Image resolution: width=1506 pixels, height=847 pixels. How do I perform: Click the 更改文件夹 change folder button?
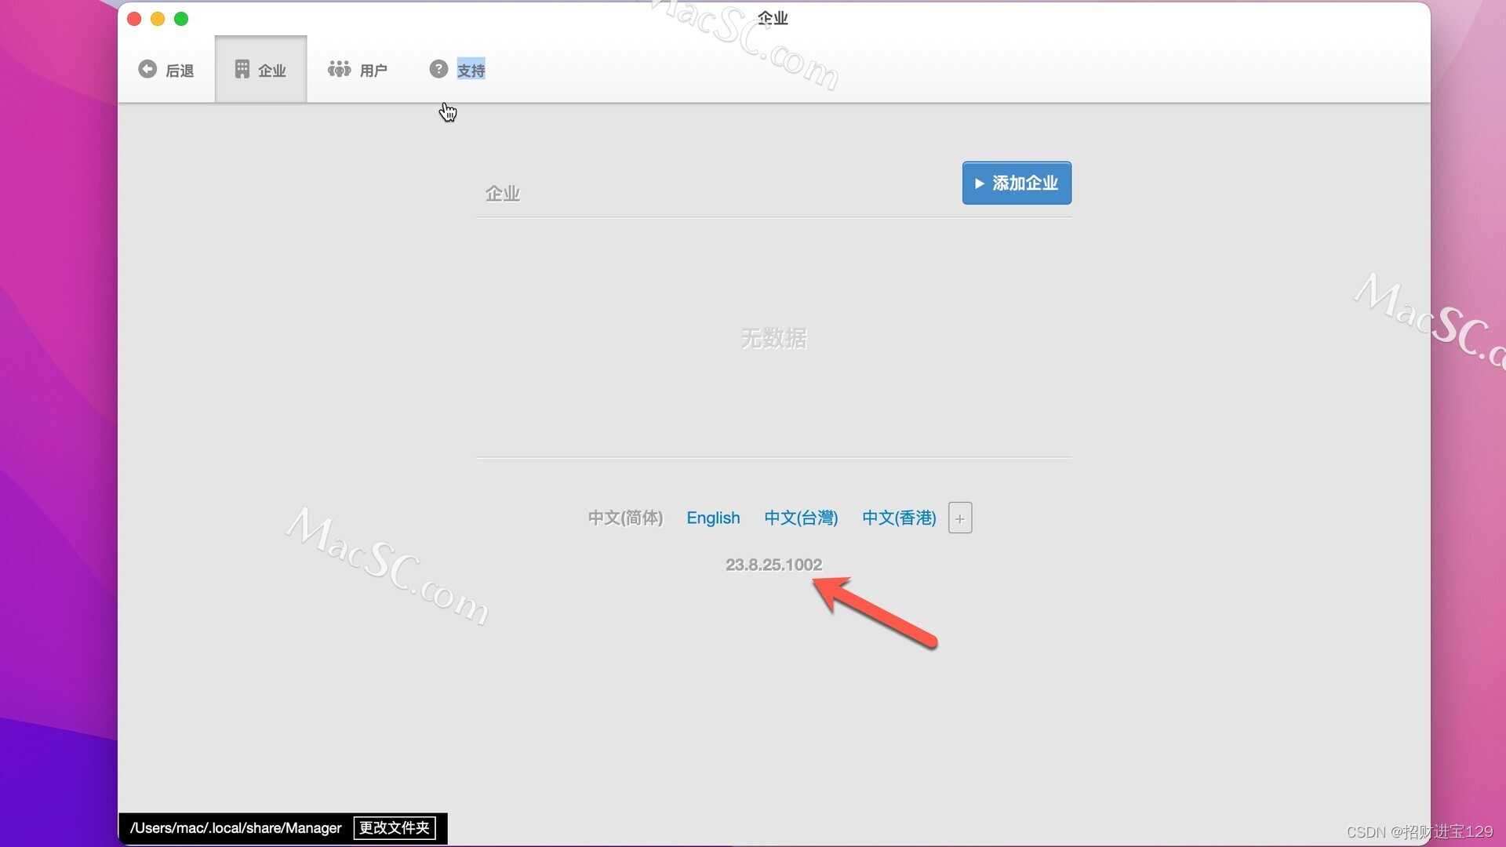click(395, 828)
